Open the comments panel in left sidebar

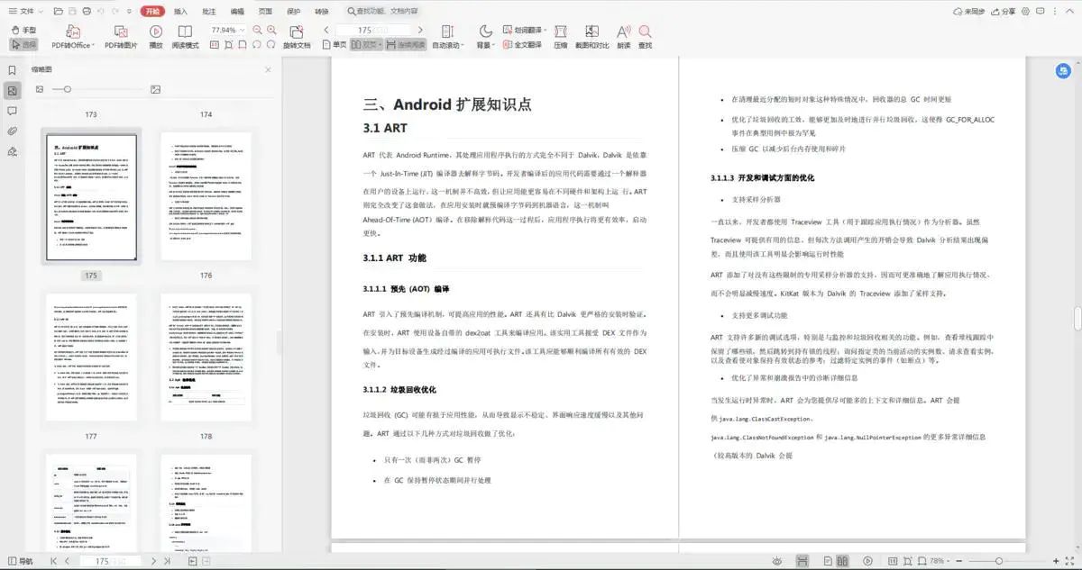pos(12,111)
